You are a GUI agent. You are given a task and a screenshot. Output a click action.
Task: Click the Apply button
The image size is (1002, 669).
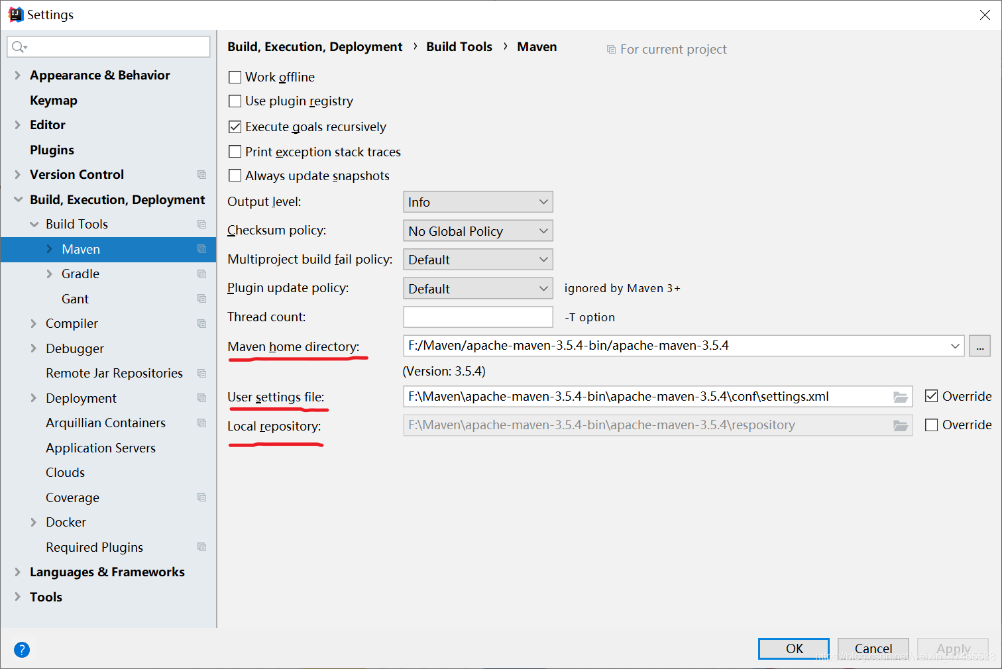pos(953,648)
